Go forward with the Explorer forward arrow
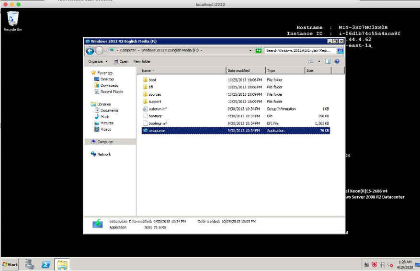The height and width of the screenshot is (271, 420). (x=99, y=51)
